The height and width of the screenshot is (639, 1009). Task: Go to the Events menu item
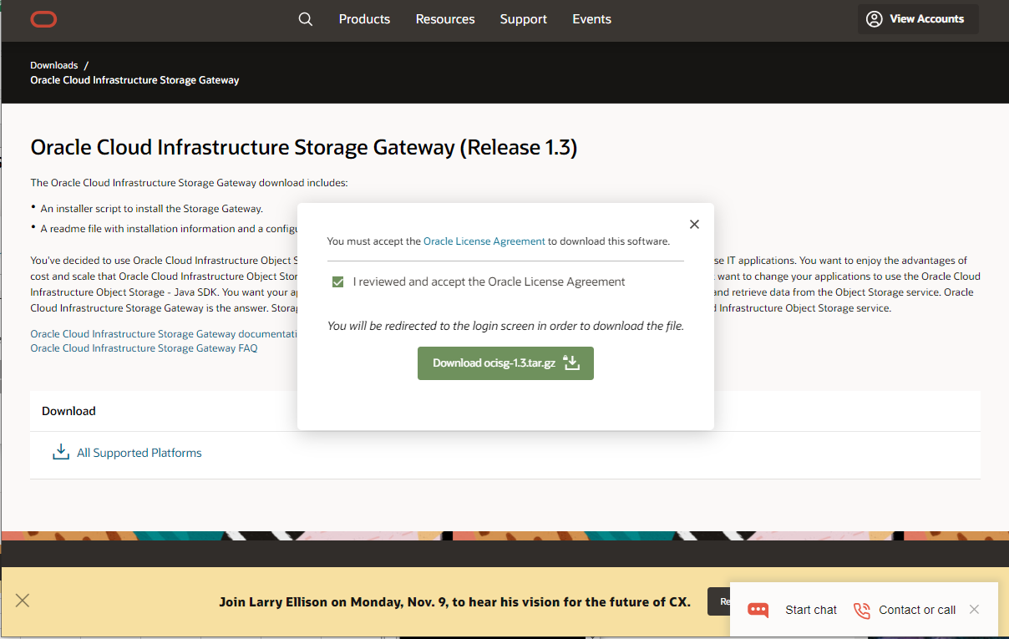tap(591, 19)
